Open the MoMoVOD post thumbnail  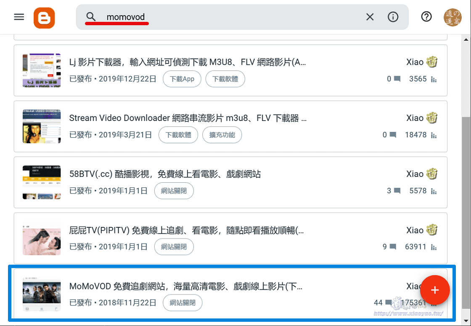click(42, 294)
